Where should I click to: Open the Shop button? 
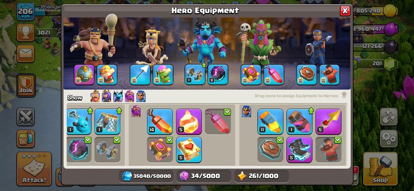coord(380,168)
